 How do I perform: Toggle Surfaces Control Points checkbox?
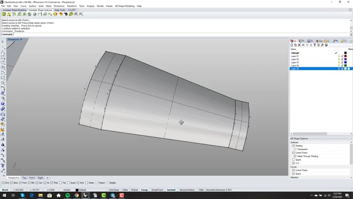tap(293, 153)
